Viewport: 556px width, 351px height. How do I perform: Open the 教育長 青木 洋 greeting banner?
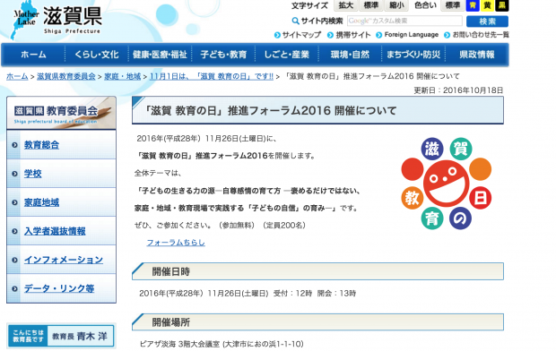click(61, 336)
